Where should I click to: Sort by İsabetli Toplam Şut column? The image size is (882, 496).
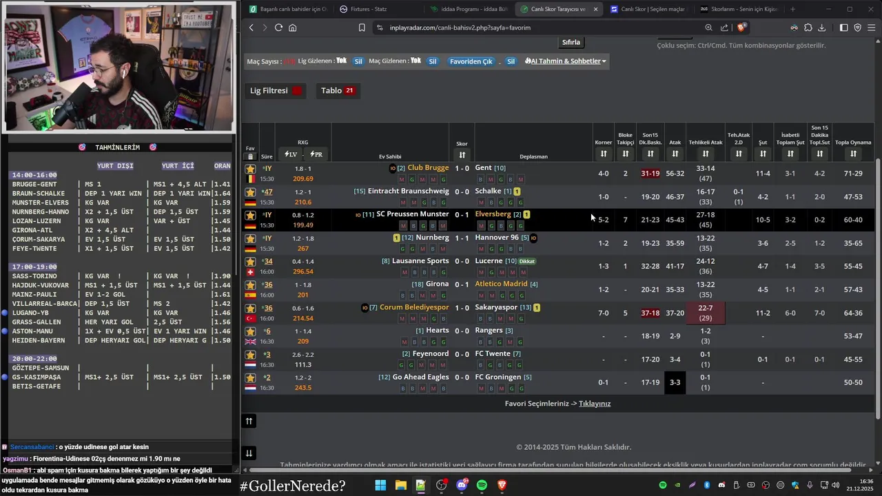pos(790,154)
